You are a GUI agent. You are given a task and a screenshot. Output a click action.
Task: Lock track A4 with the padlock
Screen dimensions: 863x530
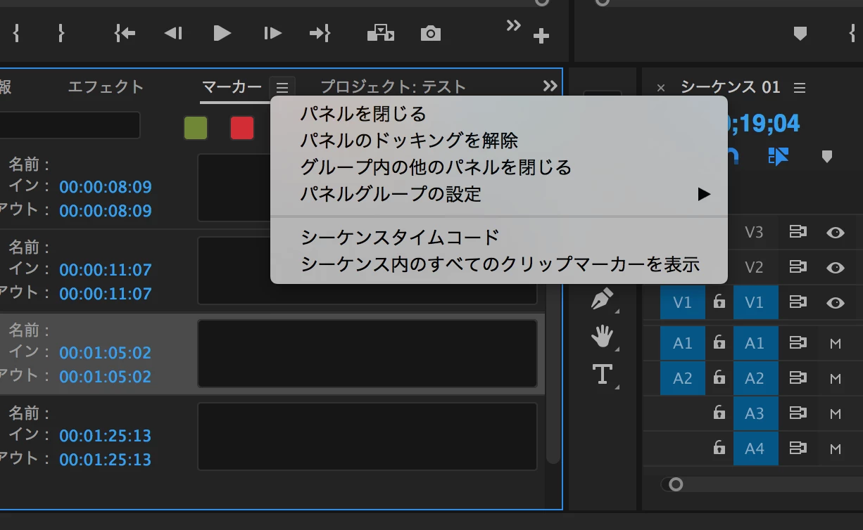click(719, 448)
